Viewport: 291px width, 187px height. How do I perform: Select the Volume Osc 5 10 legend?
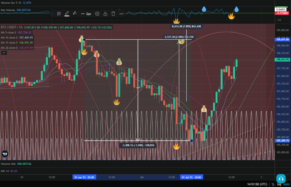(11, 3)
